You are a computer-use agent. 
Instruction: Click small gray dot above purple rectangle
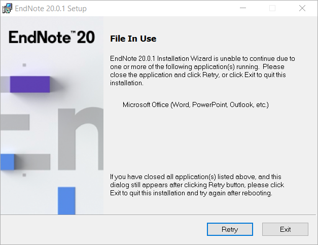pyautogui.click(x=24, y=65)
